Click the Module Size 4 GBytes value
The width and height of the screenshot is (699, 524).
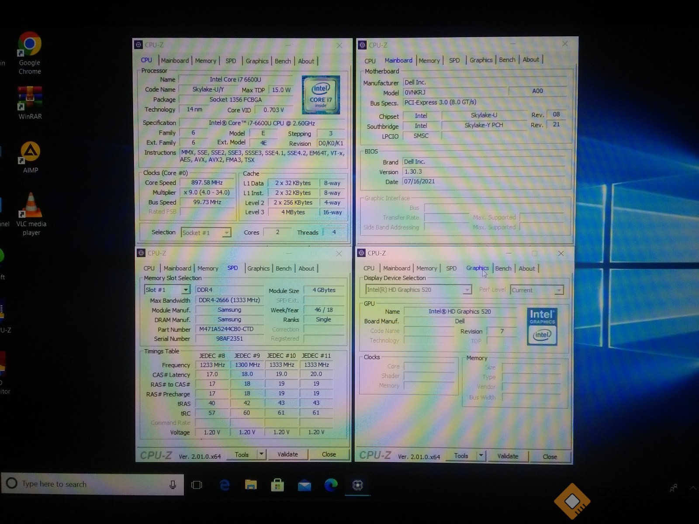point(324,290)
